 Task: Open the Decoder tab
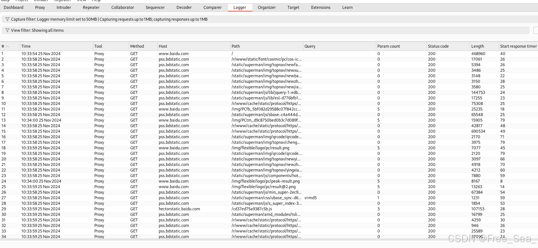point(184,7)
